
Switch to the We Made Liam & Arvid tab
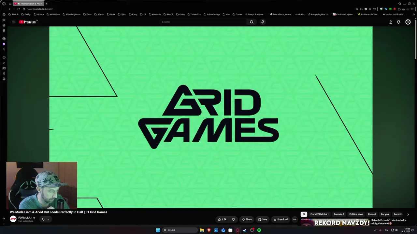29,4
